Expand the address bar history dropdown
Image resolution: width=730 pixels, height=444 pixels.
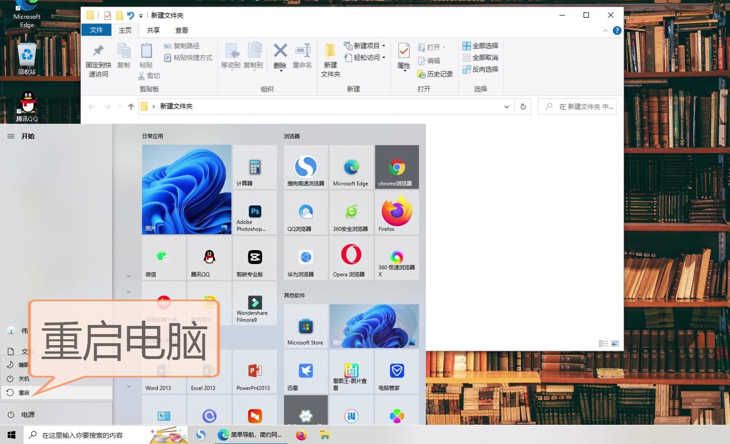tap(506, 107)
